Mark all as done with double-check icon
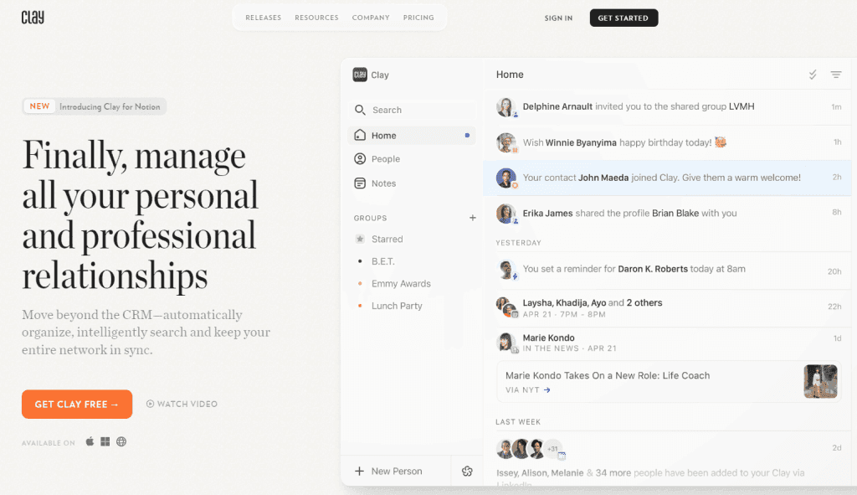This screenshot has width=857, height=495. (813, 75)
